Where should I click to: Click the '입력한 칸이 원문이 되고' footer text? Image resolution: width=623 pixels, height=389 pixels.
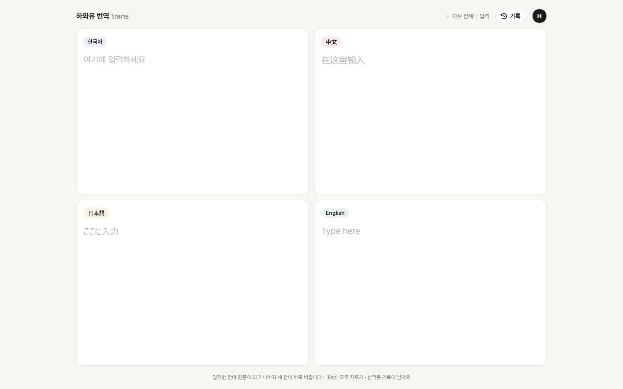(237, 377)
